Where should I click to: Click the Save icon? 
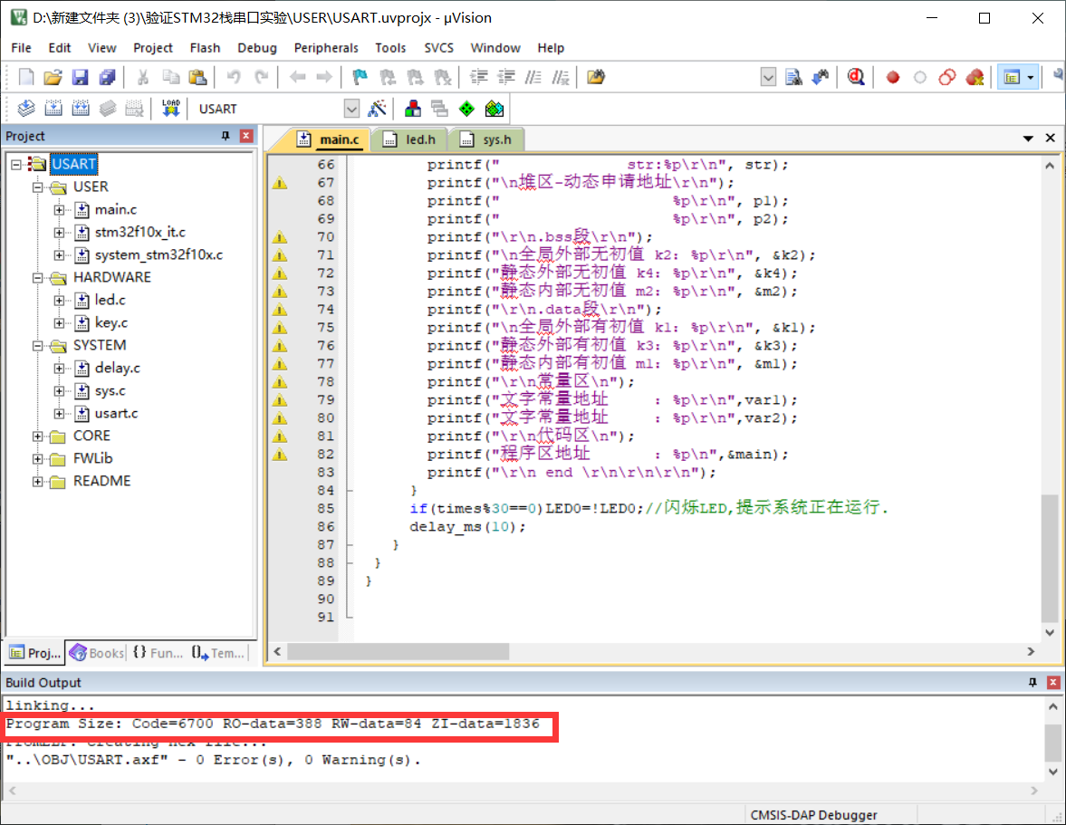click(x=81, y=77)
